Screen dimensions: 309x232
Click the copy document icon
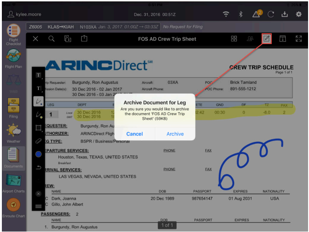point(68,39)
